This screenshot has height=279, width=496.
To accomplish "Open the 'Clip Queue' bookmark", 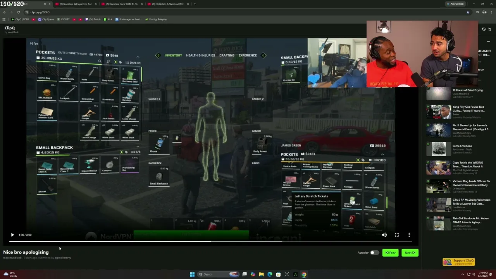I will [46, 19].
